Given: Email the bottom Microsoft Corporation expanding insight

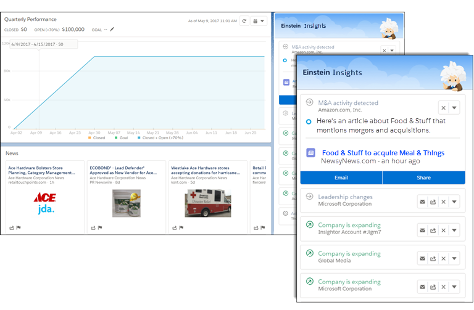Looking at the screenshot, I should (423, 287).
